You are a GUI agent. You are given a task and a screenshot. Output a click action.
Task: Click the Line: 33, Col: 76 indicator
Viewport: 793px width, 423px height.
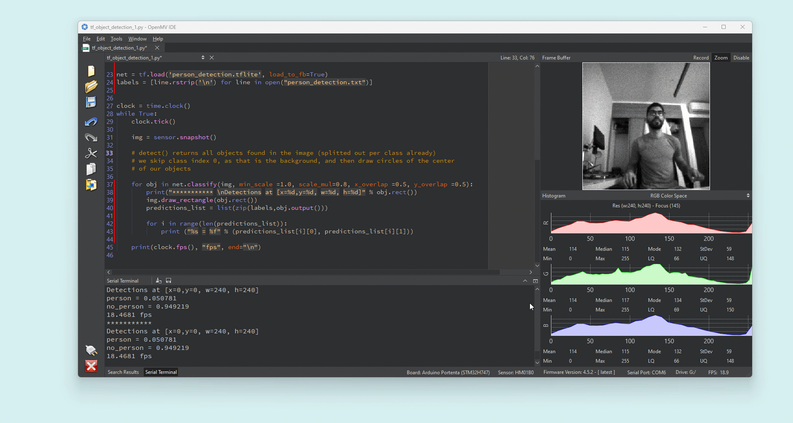(x=517, y=58)
